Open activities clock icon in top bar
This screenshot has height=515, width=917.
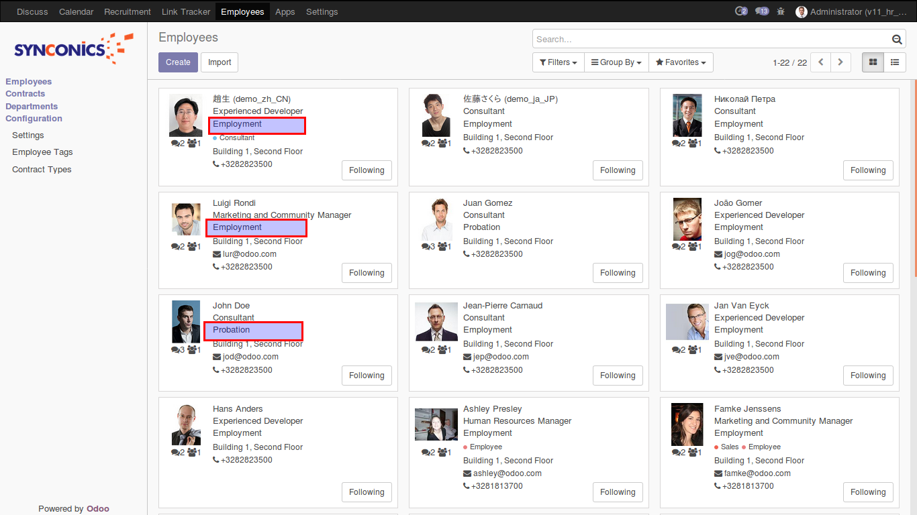click(741, 11)
